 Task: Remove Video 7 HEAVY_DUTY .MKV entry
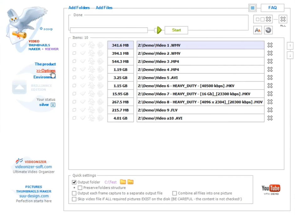[x=270, y=94]
